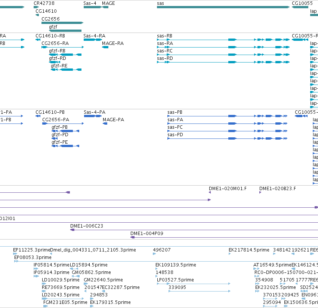Click the sas-RB transcript label

tap(164, 36)
